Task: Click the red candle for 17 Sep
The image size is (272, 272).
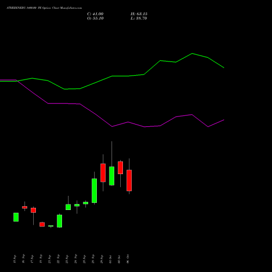Action: [x=33, y=210]
